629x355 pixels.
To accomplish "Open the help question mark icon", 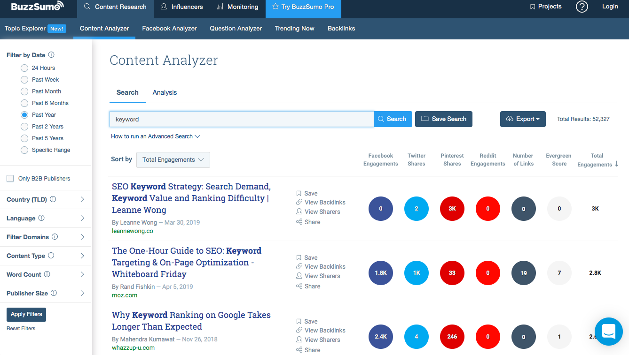I will tap(582, 7).
